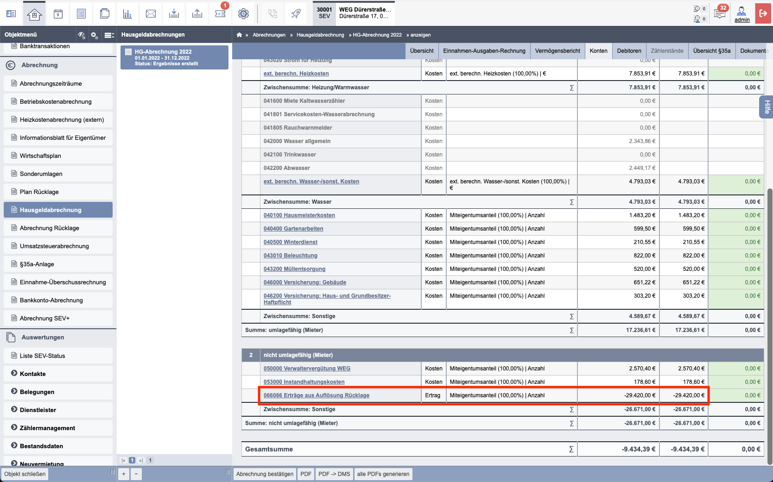Screen dimensions: 773x482
Task: Open Betriebskostenabrechnung menu item
Action: click(x=58, y=101)
